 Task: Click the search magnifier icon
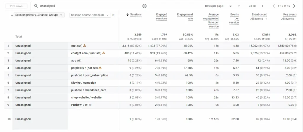click(x=36, y=6)
